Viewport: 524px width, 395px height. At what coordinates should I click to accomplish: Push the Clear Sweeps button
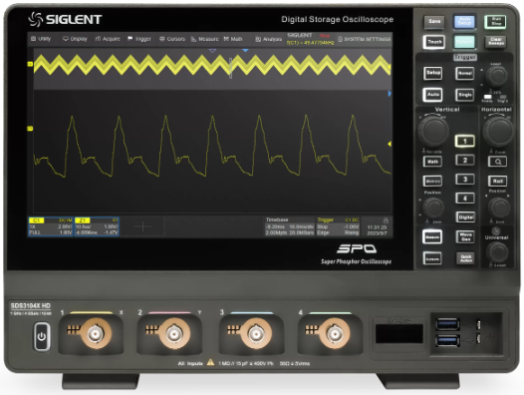pyautogui.click(x=495, y=42)
